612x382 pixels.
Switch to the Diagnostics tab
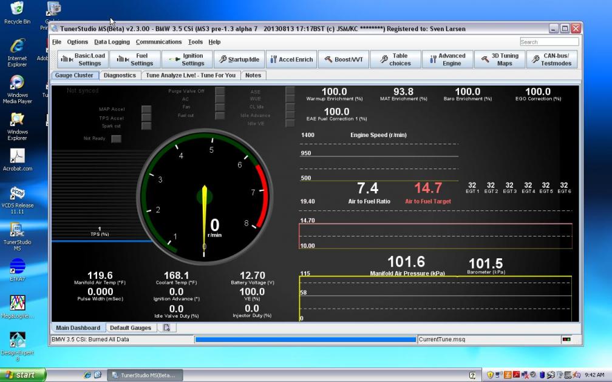[120, 75]
